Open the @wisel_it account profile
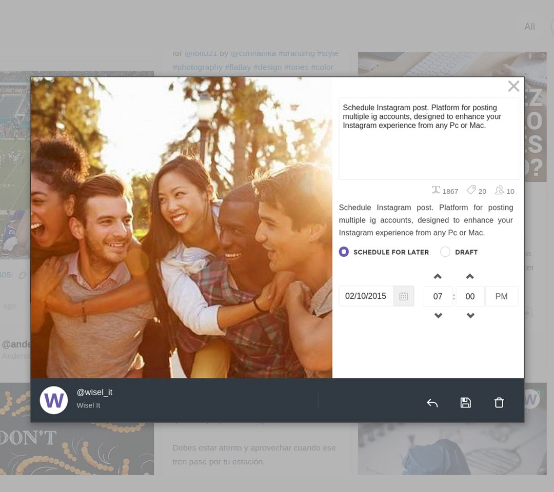Viewport: 554px width, 492px height. pos(94,392)
